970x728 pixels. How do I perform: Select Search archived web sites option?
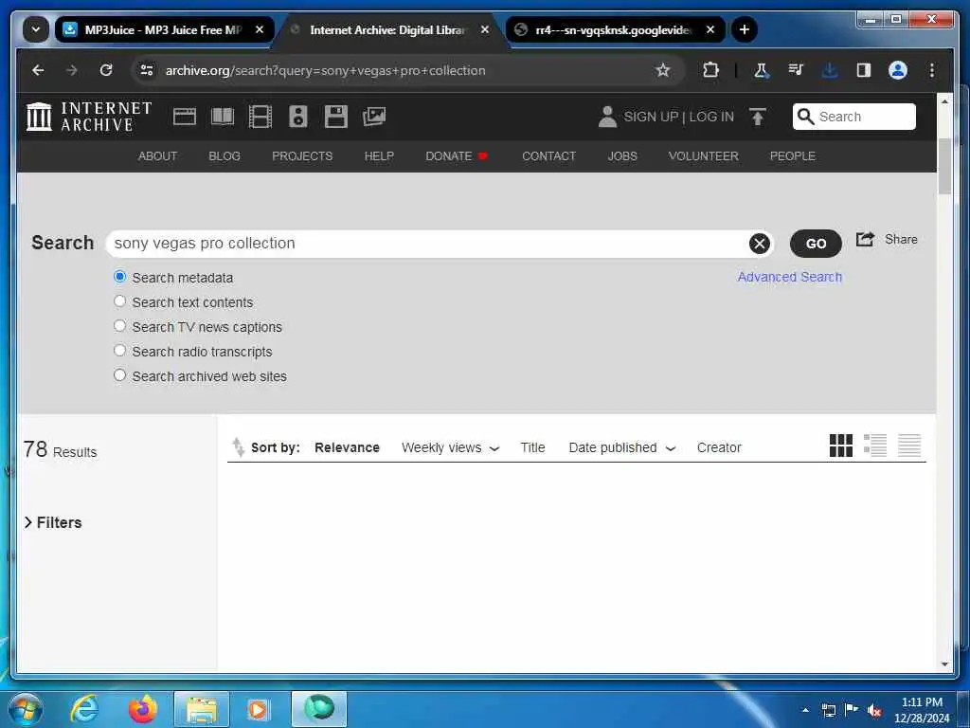coord(120,375)
